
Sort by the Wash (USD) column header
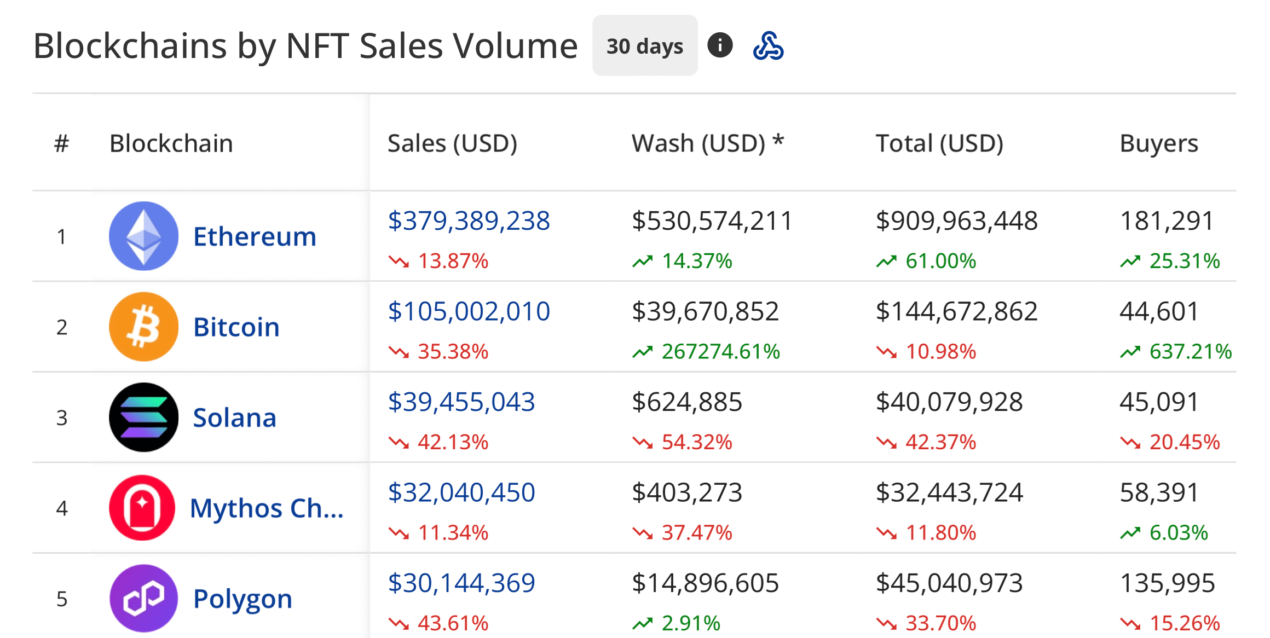(x=708, y=143)
